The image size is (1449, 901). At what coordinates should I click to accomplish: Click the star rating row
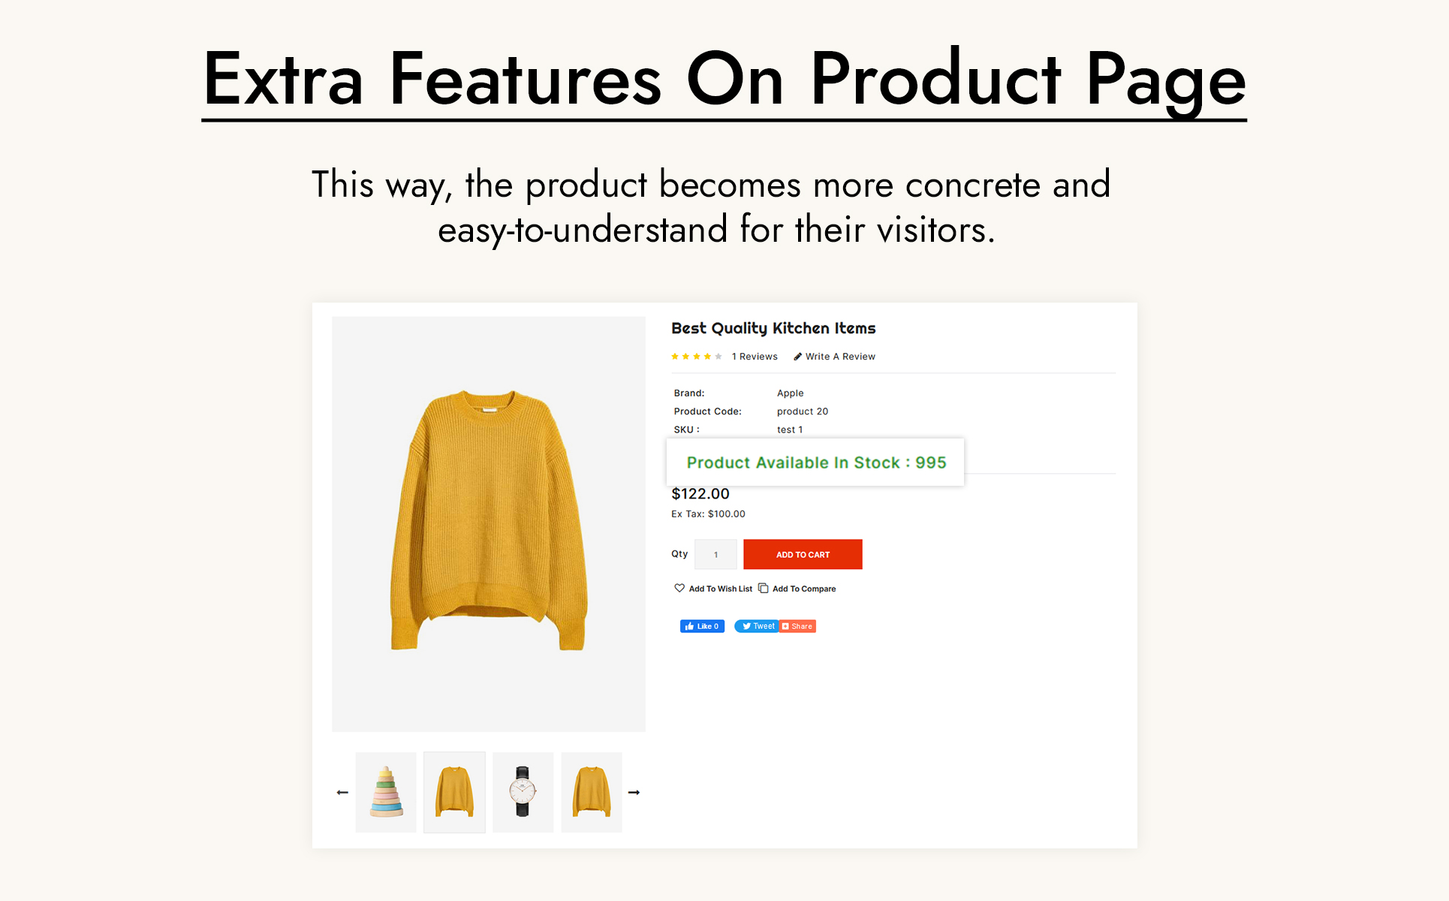697,357
